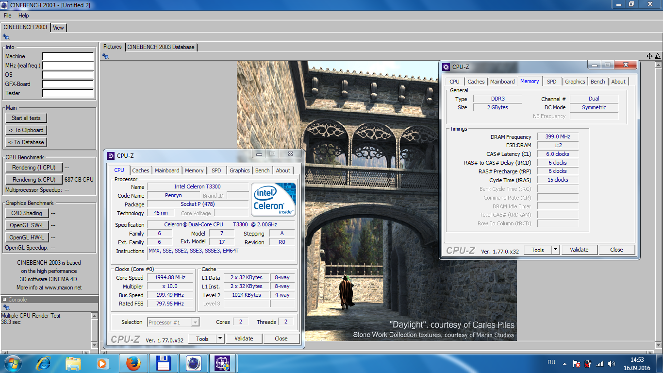This screenshot has height=373, width=663.
Task: Open Tools dropdown arrow in left CPU-Z window
Action: pos(220,339)
